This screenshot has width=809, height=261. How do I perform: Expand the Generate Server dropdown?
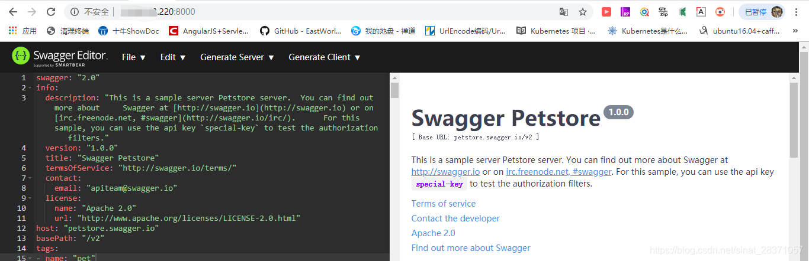pos(237,57)
